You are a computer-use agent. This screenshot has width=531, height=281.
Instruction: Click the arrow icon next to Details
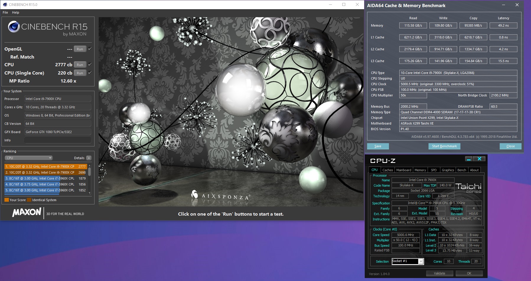(x=89, y=158)
